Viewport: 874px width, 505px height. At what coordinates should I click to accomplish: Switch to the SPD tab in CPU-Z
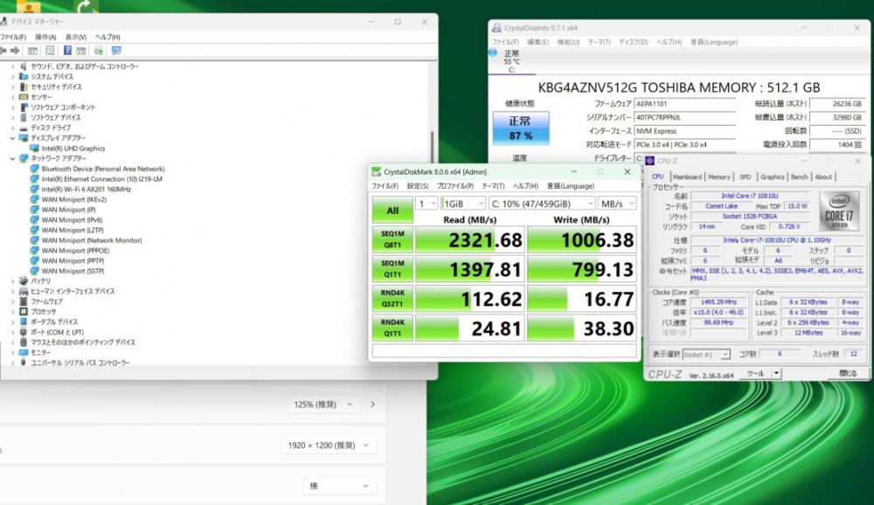(746, 176)
